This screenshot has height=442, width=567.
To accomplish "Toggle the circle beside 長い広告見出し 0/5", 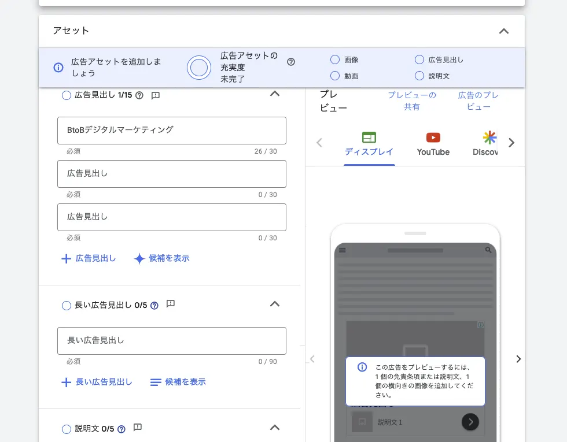I will point(66,306).
